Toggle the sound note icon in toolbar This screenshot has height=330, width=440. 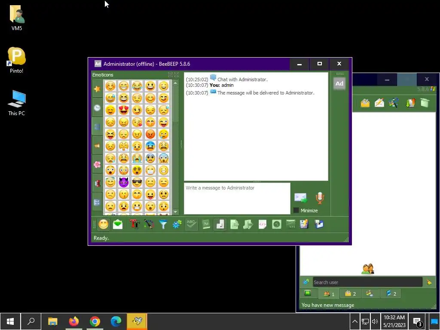[220, 224]
